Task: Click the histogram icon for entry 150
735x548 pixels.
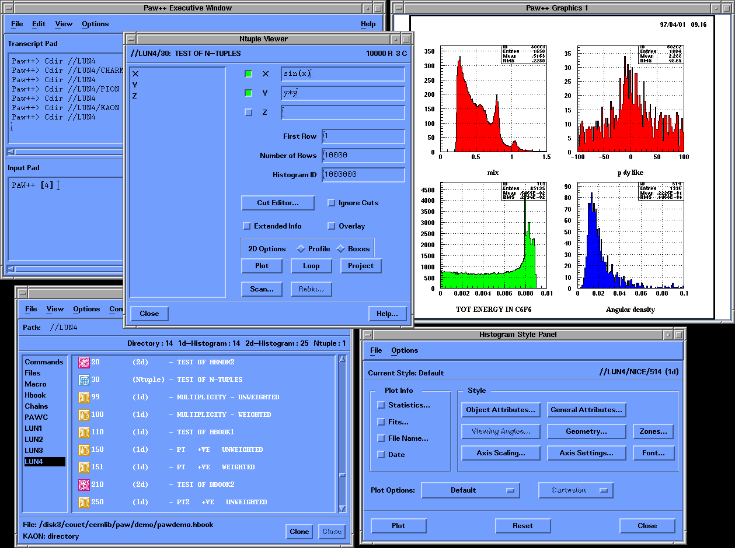Action: 83,449
